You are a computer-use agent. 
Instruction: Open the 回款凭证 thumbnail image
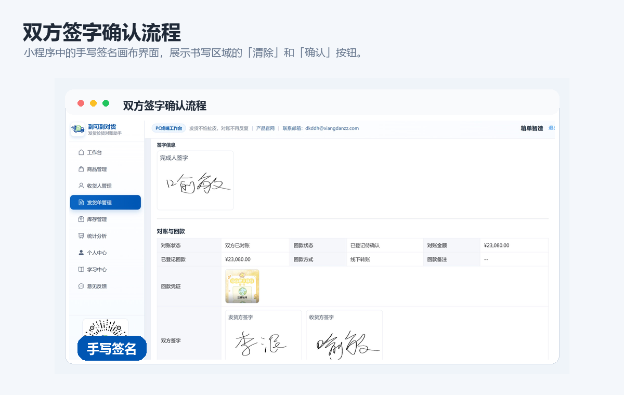tap(242, 286)
